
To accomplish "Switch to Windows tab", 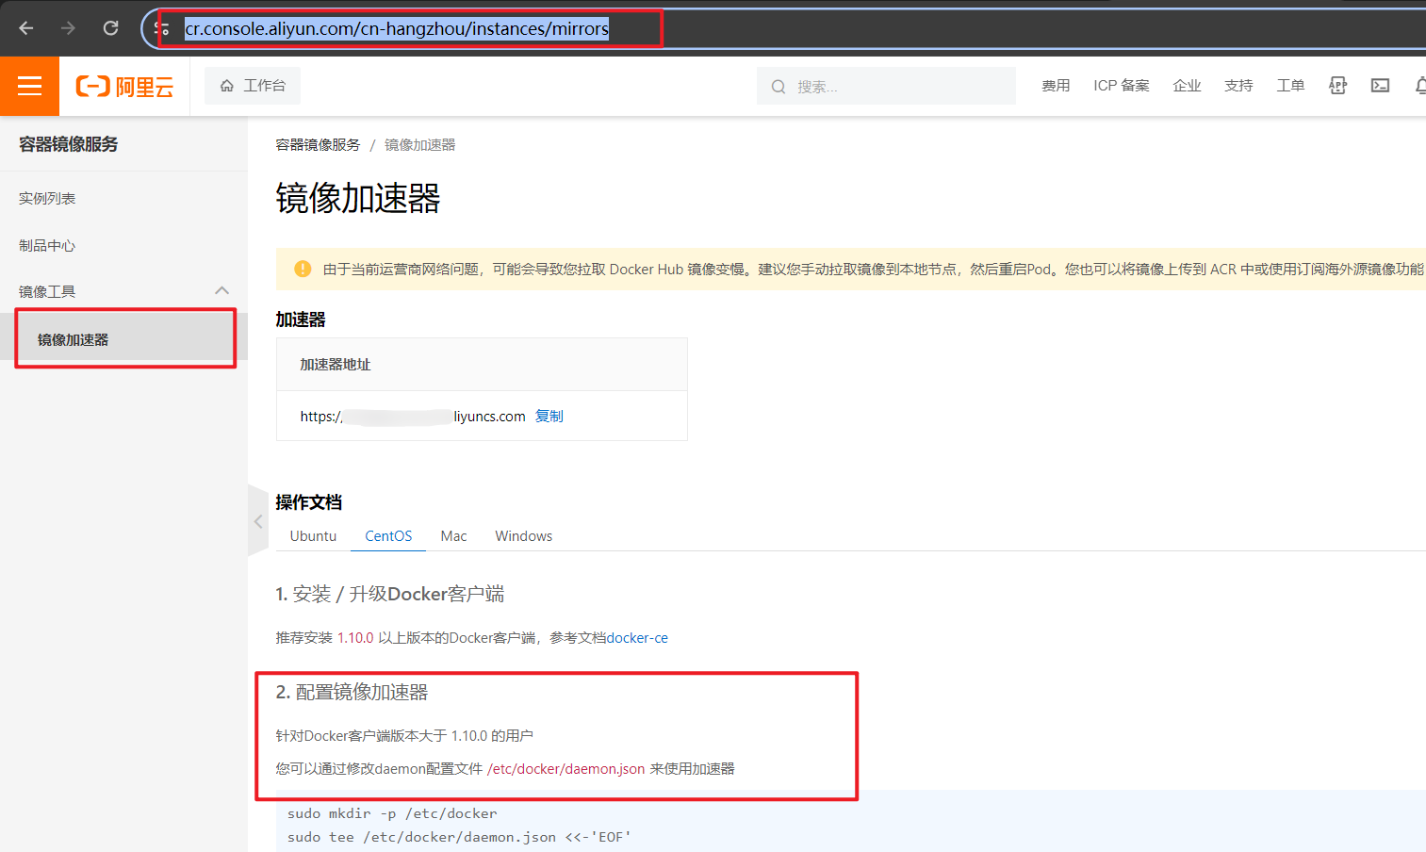I will pyautogui.click(x=523, y=535).
